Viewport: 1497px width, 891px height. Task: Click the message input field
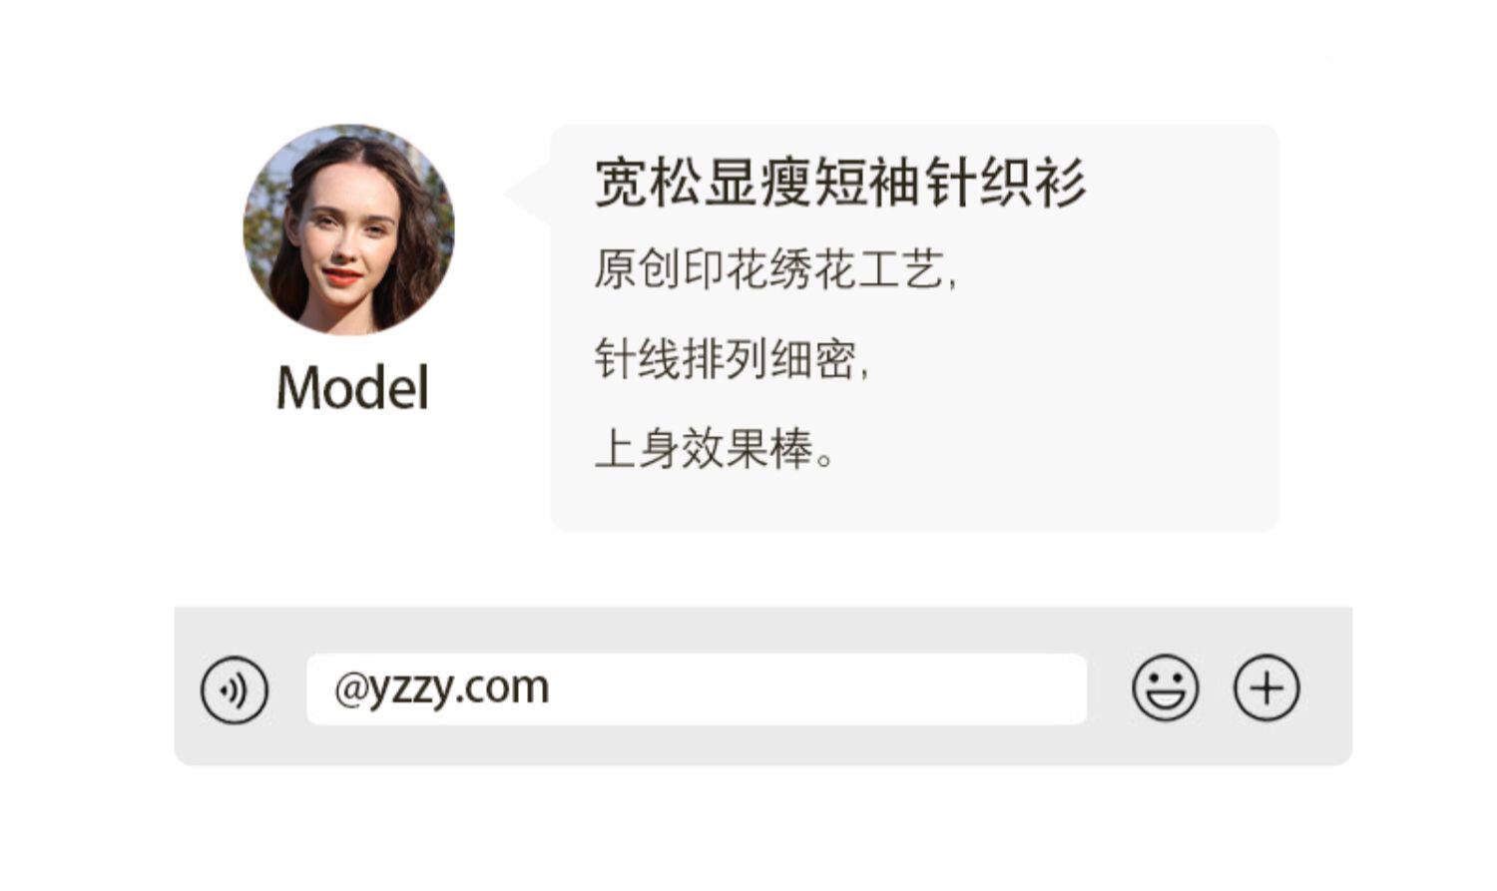pos(697,688)
